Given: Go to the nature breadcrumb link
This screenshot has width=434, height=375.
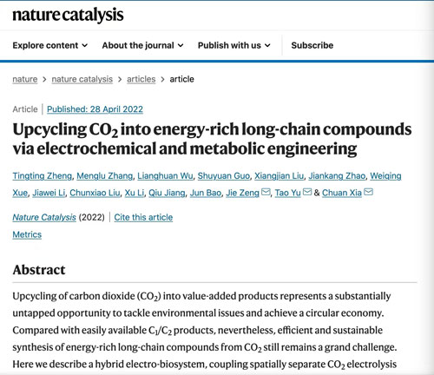Looking at the screenshot, I should (25, 79).
